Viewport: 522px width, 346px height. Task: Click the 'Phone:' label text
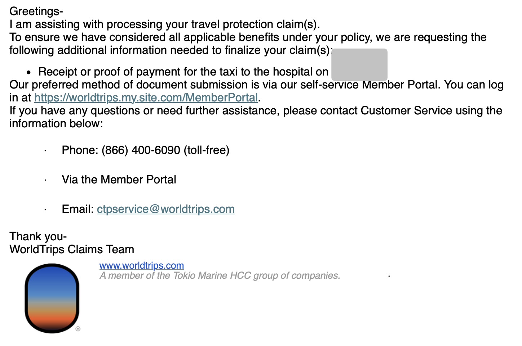click(80, 150)
